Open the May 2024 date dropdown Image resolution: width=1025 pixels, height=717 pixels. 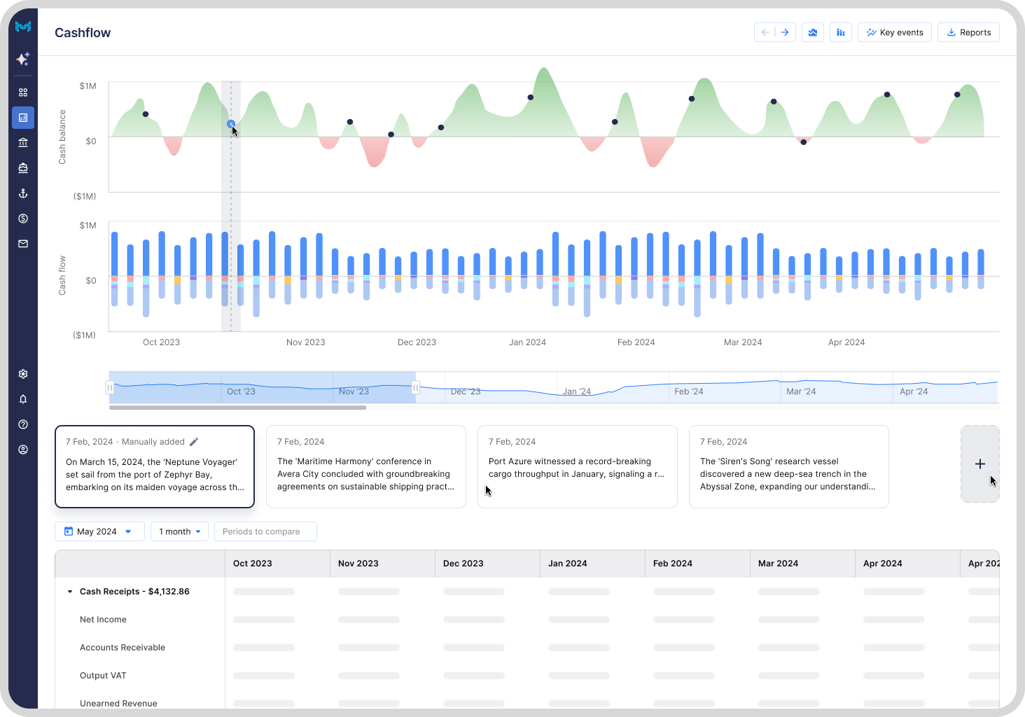click(x=99, y=531)
